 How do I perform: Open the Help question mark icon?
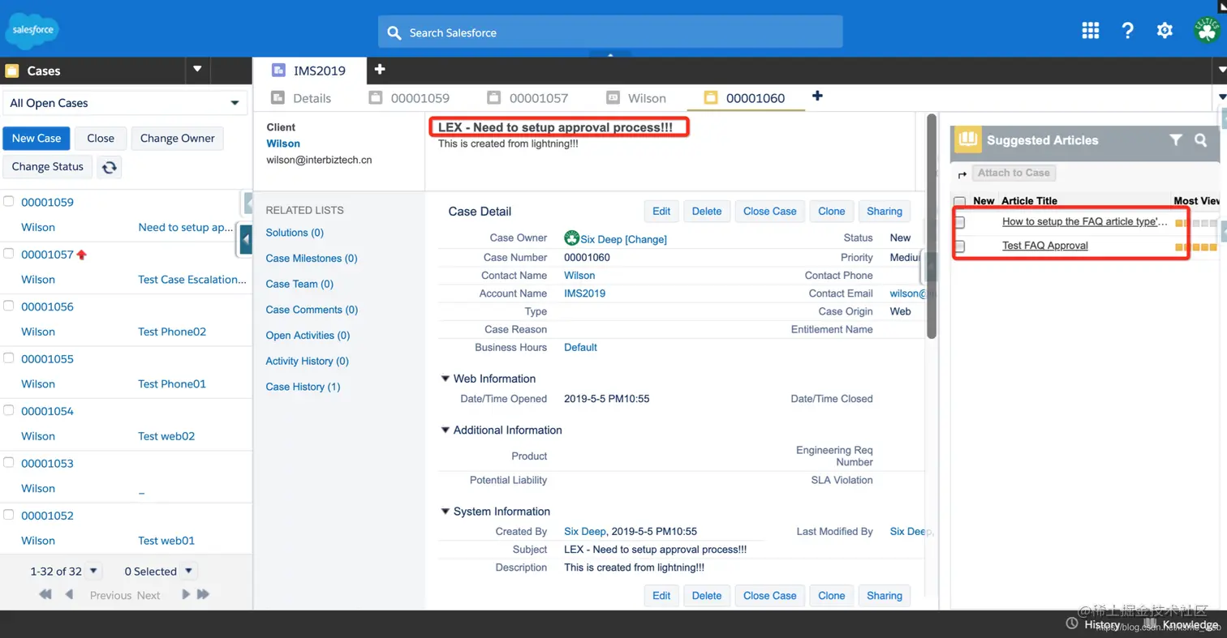tap(1127, 31)
